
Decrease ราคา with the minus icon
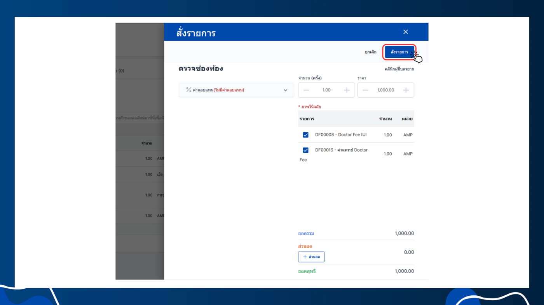pyautogui.click(x=365, y=90)
